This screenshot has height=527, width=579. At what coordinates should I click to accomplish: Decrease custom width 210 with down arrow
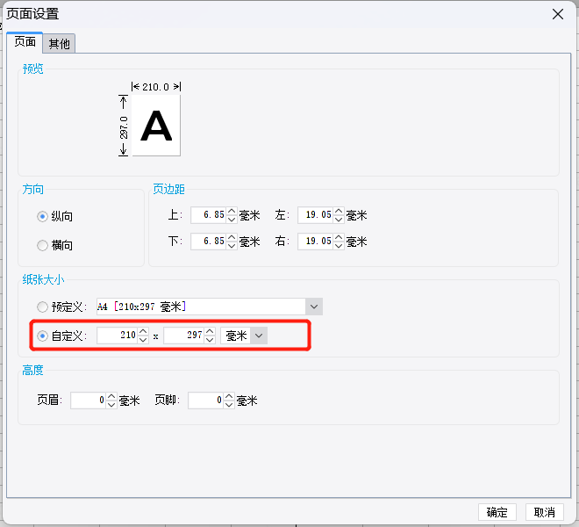143,340
